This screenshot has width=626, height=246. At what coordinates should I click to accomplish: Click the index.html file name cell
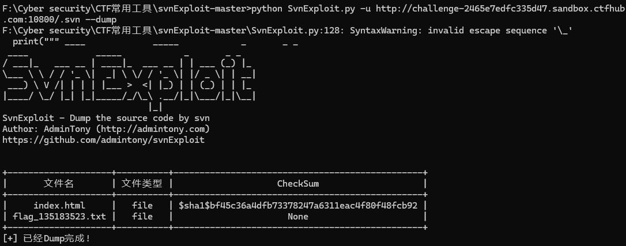tap(59, 206)
